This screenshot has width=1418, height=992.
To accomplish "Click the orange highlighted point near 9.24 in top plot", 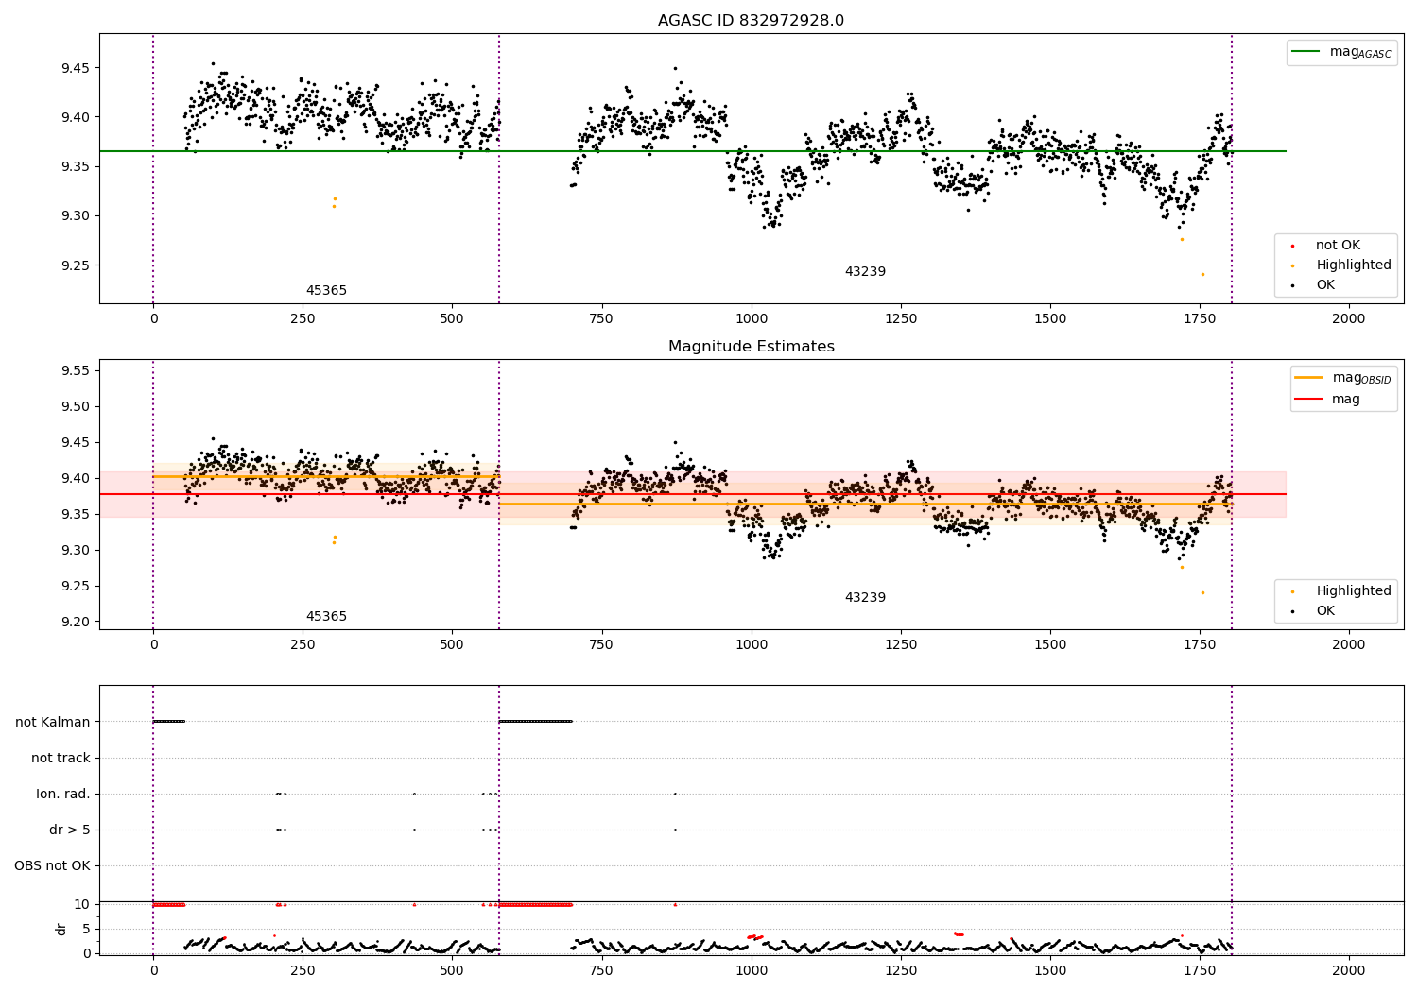I will [x=1202, y=274].
